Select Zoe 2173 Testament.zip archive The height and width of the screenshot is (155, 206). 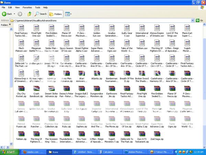(142, 137)
